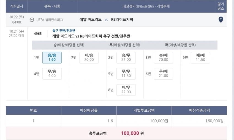234x140 pixels.
Task: Click the 개최일시 column header
Action: coord(17,6)
